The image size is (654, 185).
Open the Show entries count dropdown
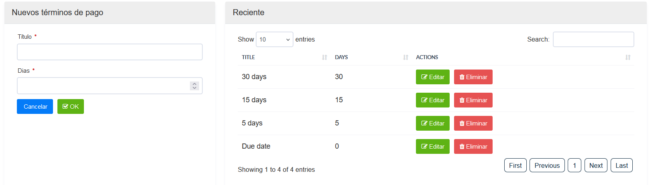pos(274,40)
